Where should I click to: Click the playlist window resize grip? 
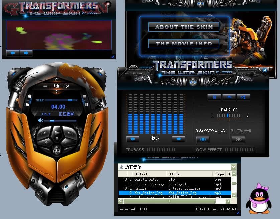pos(238,213)
